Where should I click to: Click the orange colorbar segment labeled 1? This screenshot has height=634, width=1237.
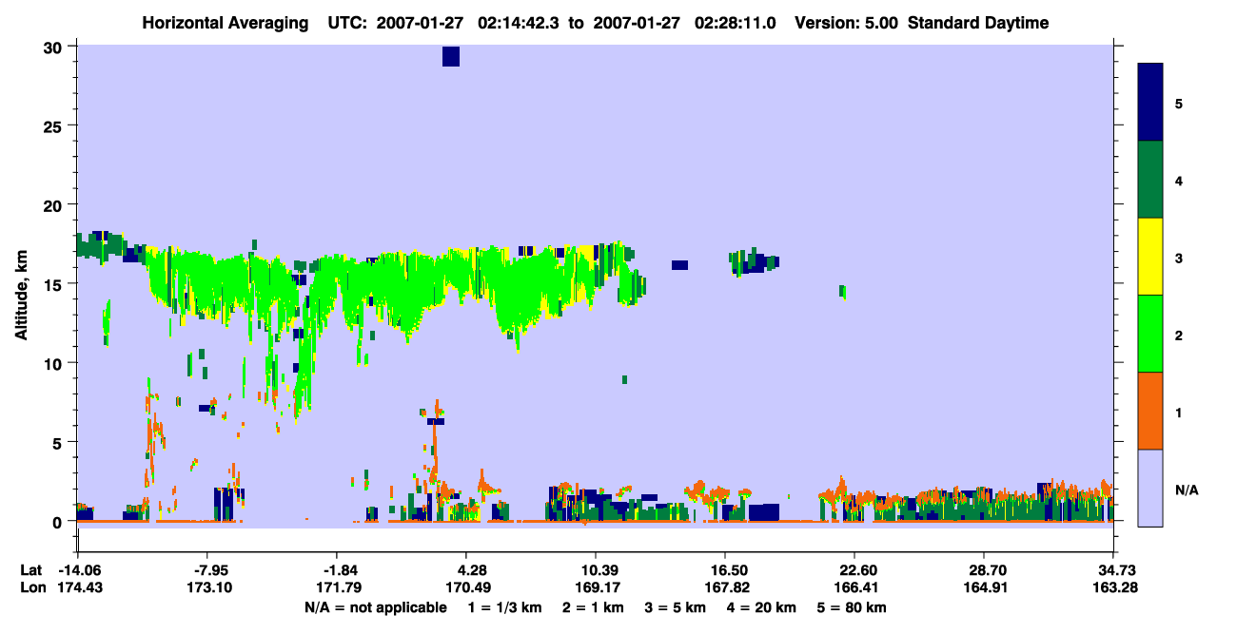(1150, 411)
